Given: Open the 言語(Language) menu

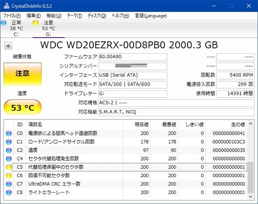Looking at the screenshot, I should 151,16.
